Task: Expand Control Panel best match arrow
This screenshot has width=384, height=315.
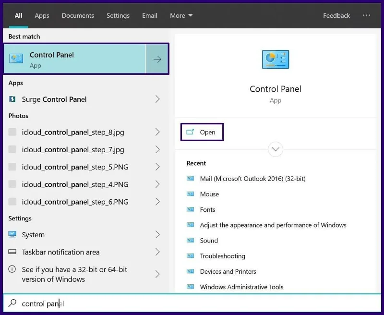Action: pos(157,59)
